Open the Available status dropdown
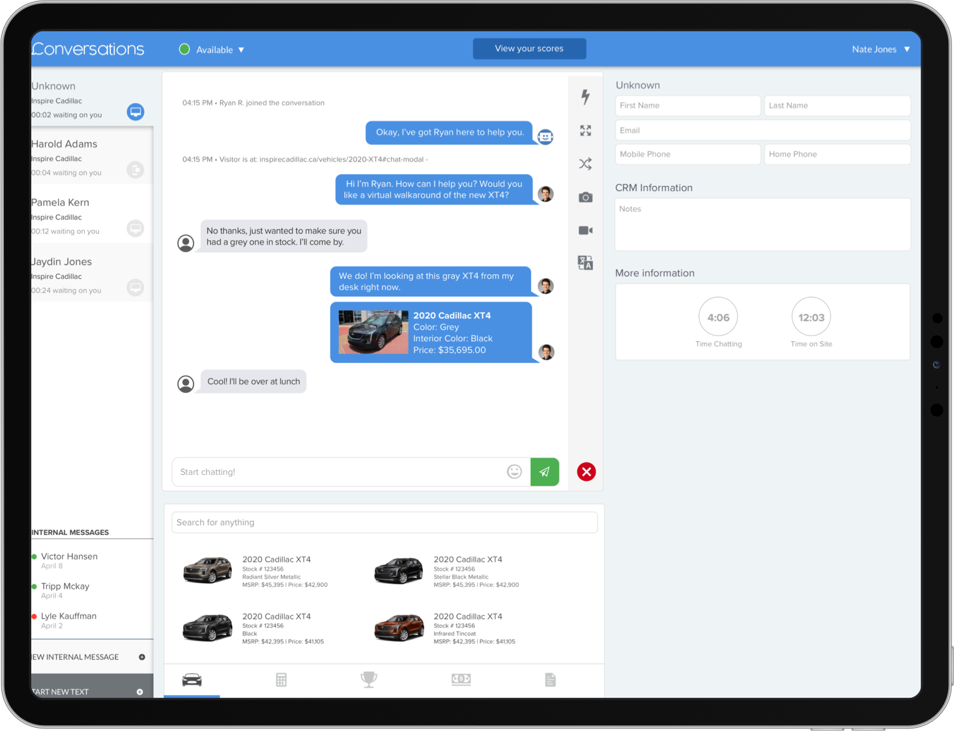The image size is (954, 731). click(211, 50)
